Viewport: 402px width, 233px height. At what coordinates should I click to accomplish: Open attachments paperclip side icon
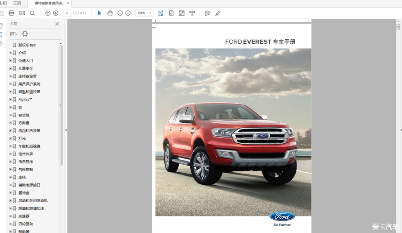coord(1,43)
